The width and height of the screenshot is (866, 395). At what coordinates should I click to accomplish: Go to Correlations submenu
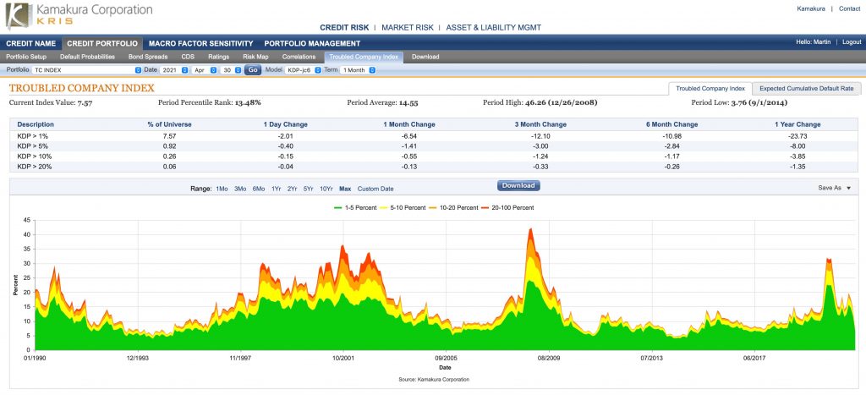point(299,57)
